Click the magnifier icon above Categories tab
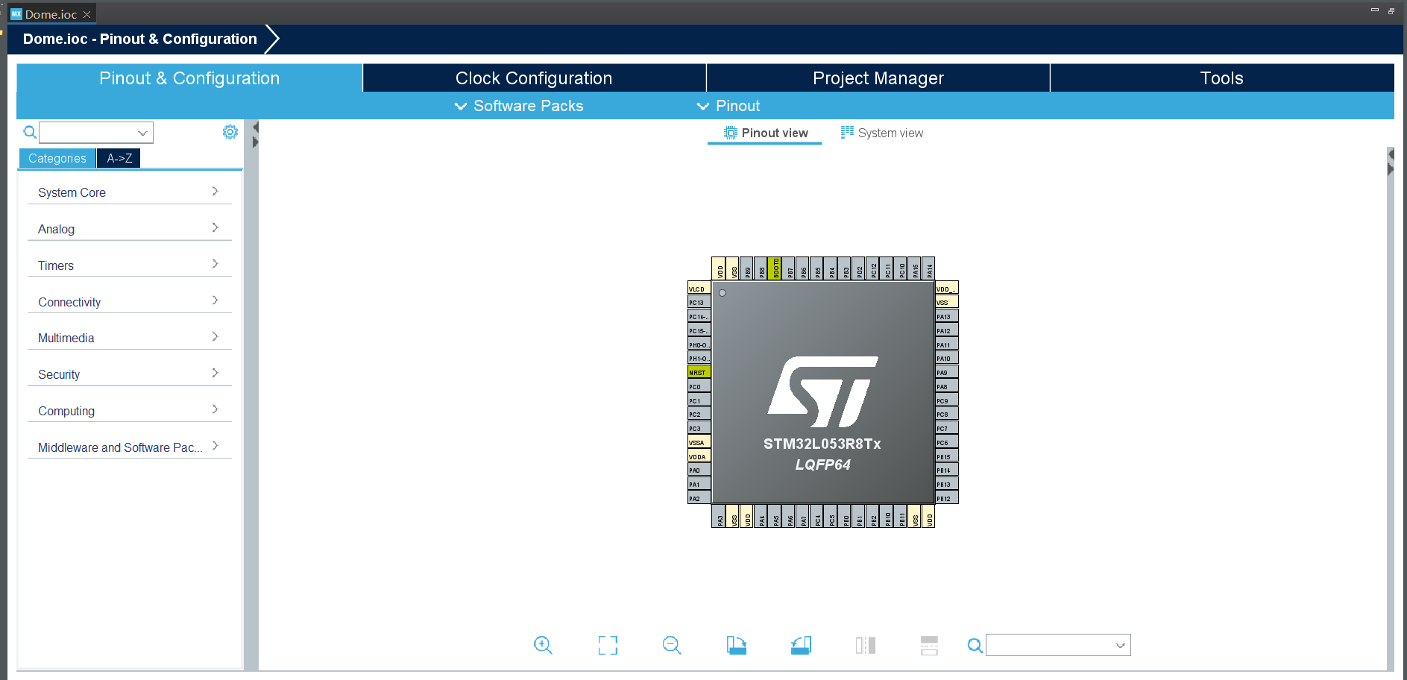Viewport: 1407px width, 680px height. 30,133
